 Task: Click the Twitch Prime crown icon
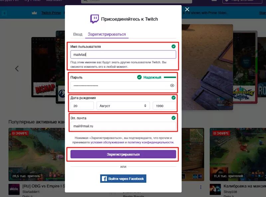[34, 13]
